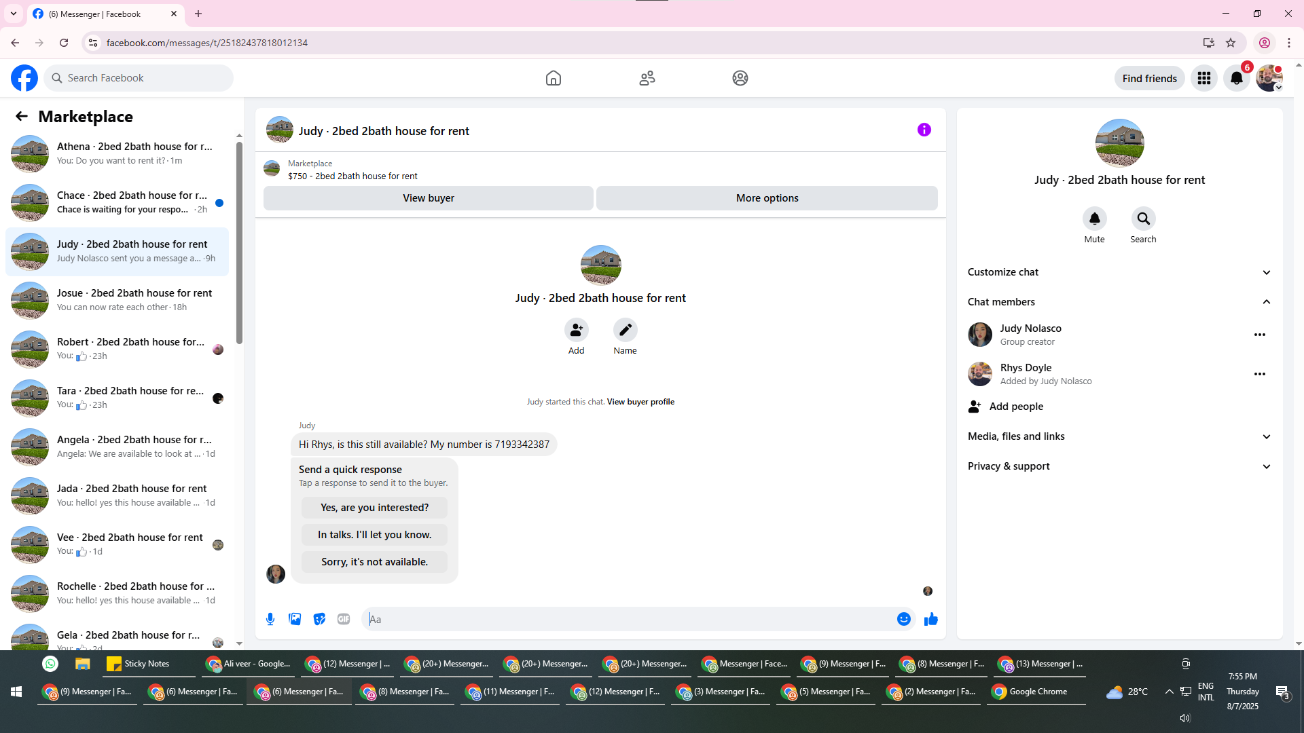Send quick reply 'Sorry, it's not available.'
1304x733 pixels.
tap(375, 562)
